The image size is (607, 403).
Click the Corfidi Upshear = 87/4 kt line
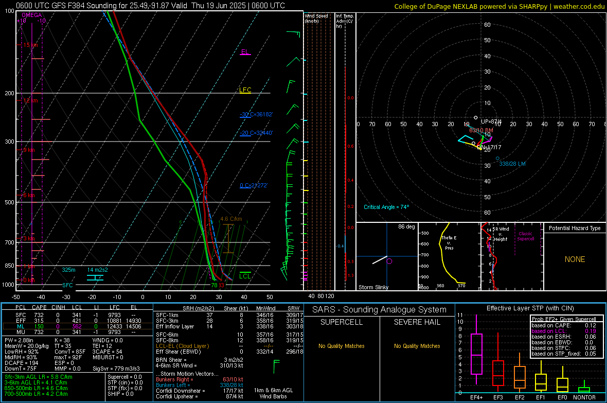[200, 396]
